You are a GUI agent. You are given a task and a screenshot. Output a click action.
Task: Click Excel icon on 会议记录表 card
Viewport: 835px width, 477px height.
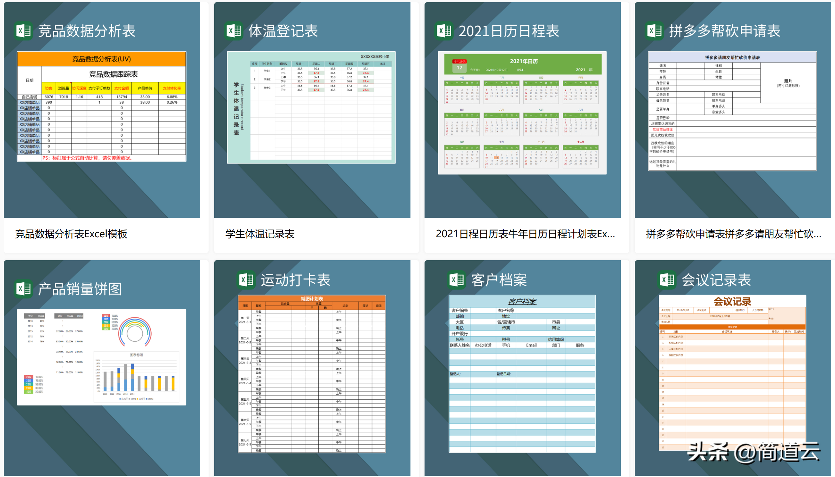pos(667,280)
